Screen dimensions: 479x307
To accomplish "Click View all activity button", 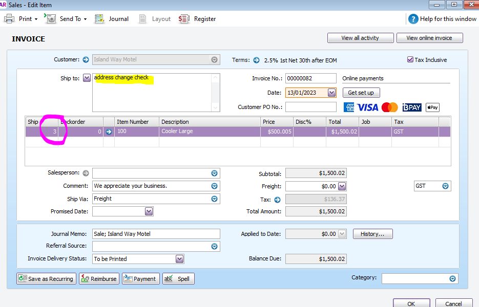I will tap(360, 38).
